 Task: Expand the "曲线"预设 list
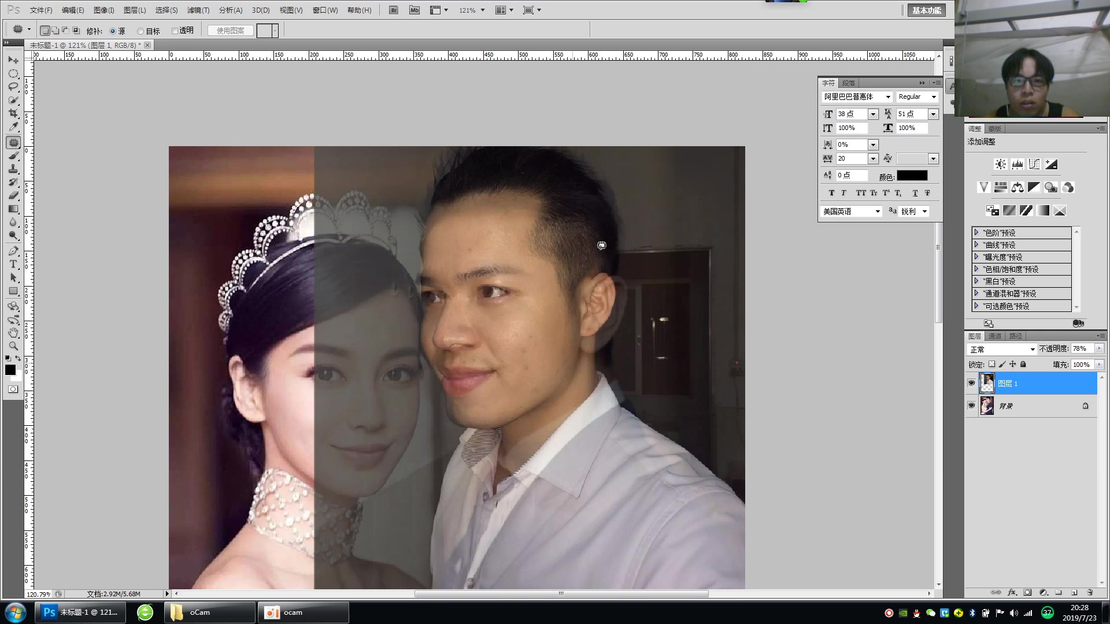tap(976, 244)
